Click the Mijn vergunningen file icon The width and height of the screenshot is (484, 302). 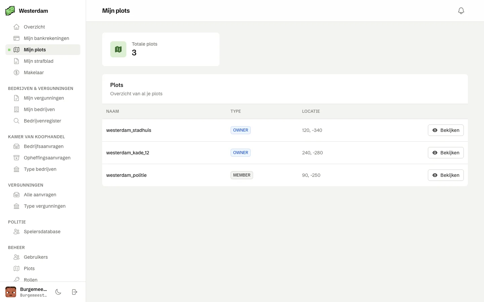pyautogui.click(x=16, y=98)
